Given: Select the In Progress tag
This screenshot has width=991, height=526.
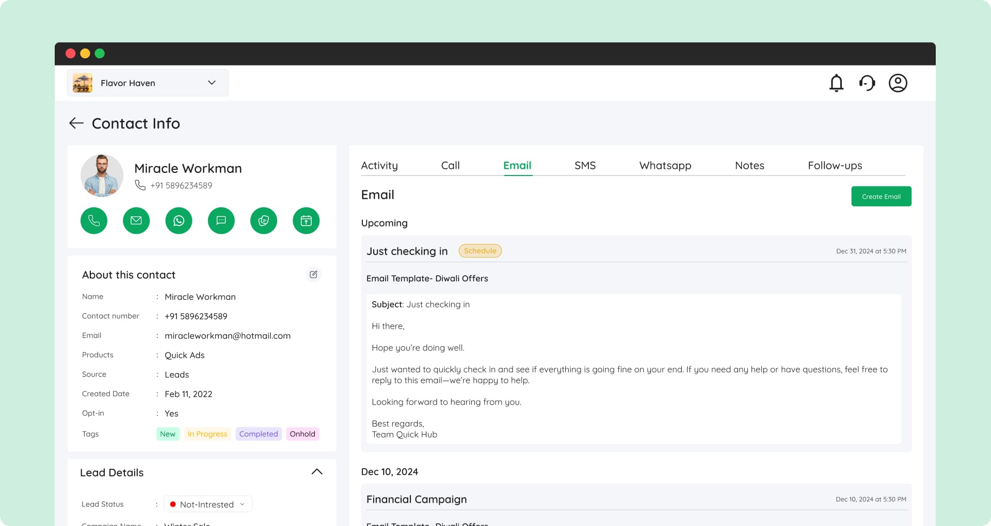Looking at the screenshot, I should 207,434.
